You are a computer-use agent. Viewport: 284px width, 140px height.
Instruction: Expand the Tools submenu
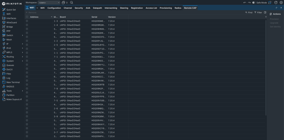click(22, 91)
